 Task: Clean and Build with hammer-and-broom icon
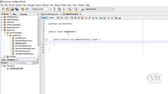[59, 9]
